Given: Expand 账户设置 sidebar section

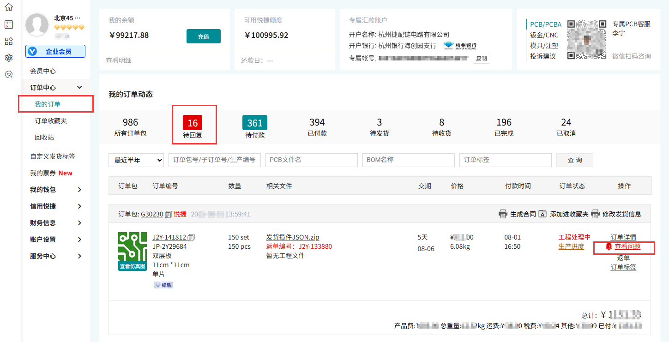Looking at the screenshot, I should (x=79, y=240).
